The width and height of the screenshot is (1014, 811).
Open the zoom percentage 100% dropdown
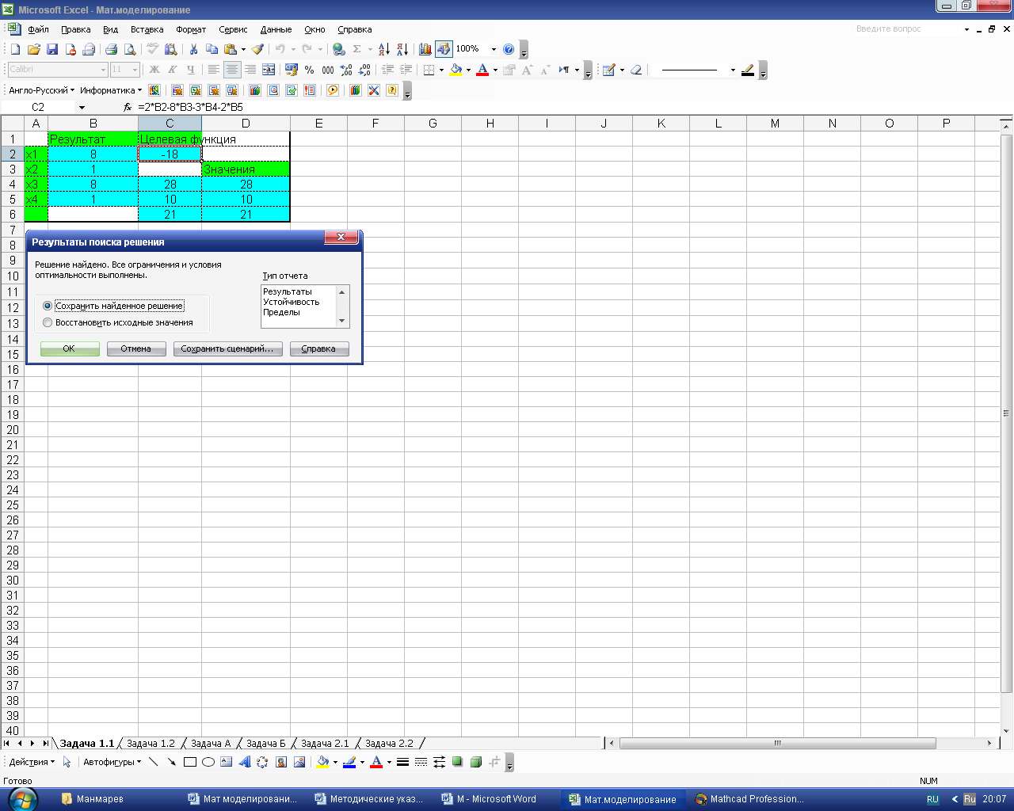coord(494,49)
